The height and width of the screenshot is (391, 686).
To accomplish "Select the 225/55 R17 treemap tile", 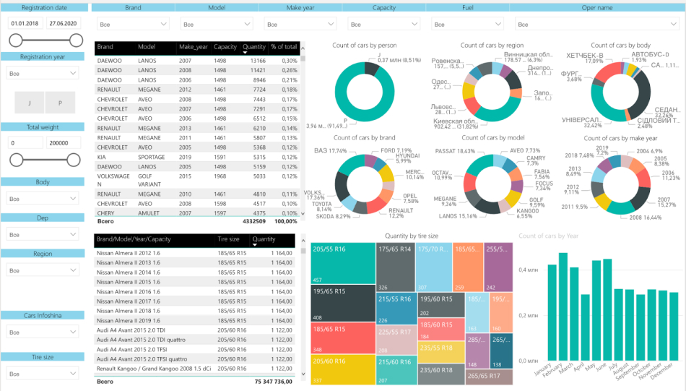I will click(396, 340).
